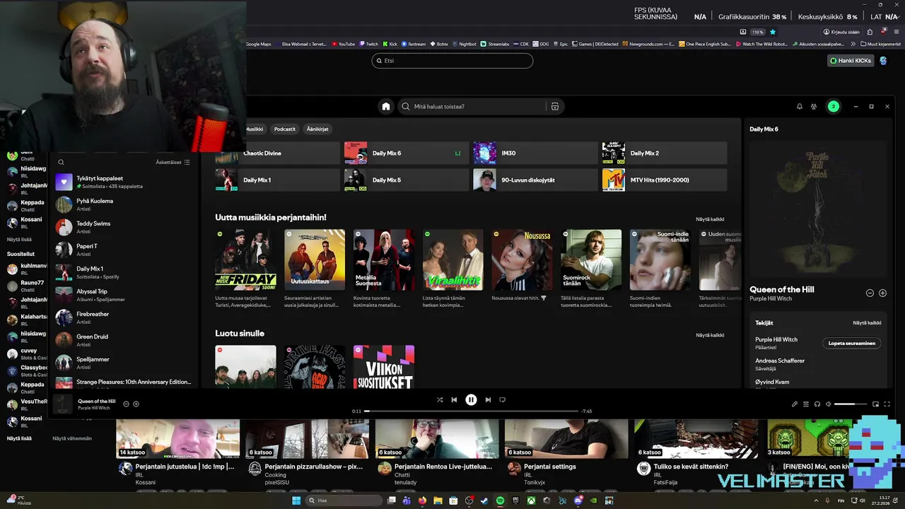Open 90-Luvun diskojytät tile
Viewport: 905px width, 509px height.
pyautogui.click(x=535, y=180)
